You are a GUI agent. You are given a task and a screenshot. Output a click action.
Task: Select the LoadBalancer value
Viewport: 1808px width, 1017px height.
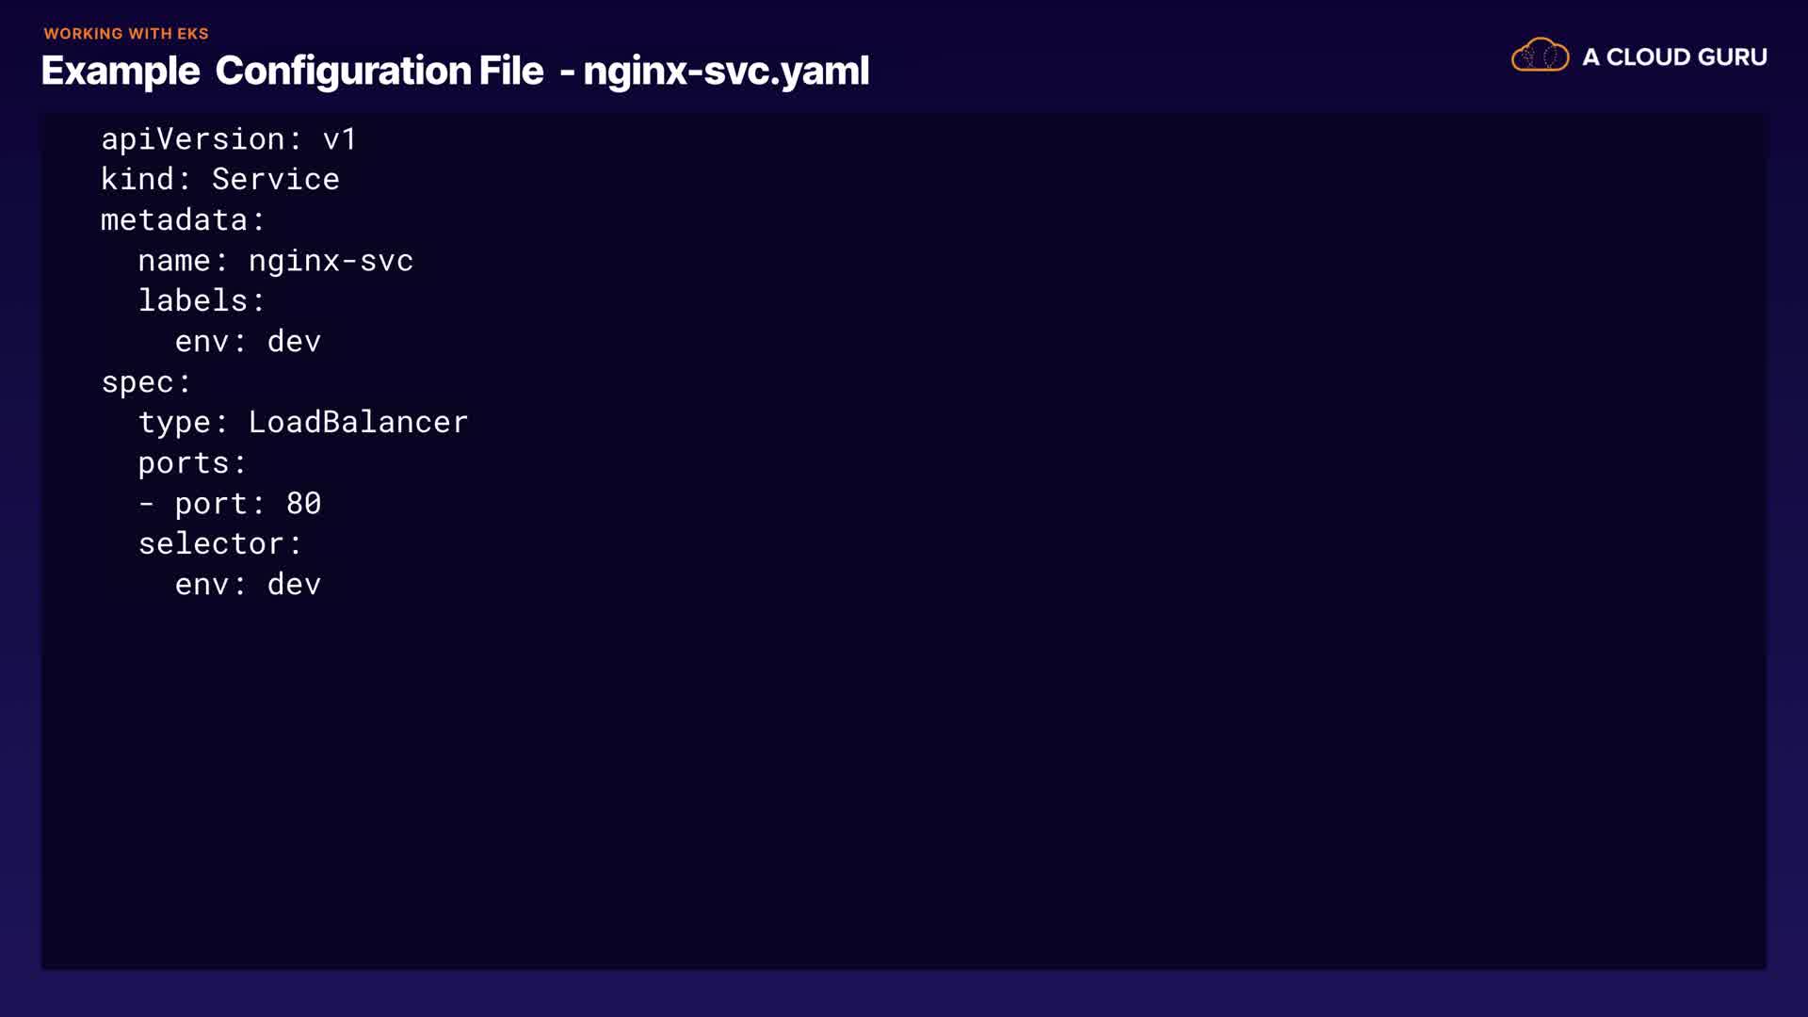(358, 423)
